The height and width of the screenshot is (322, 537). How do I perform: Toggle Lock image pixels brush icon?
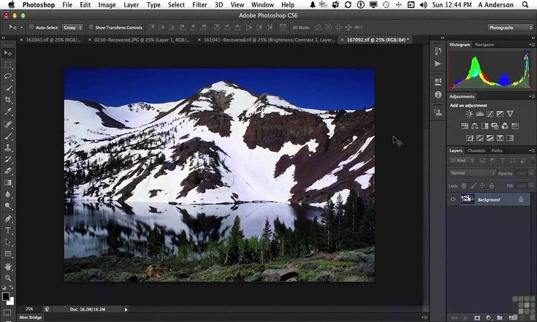473,185
